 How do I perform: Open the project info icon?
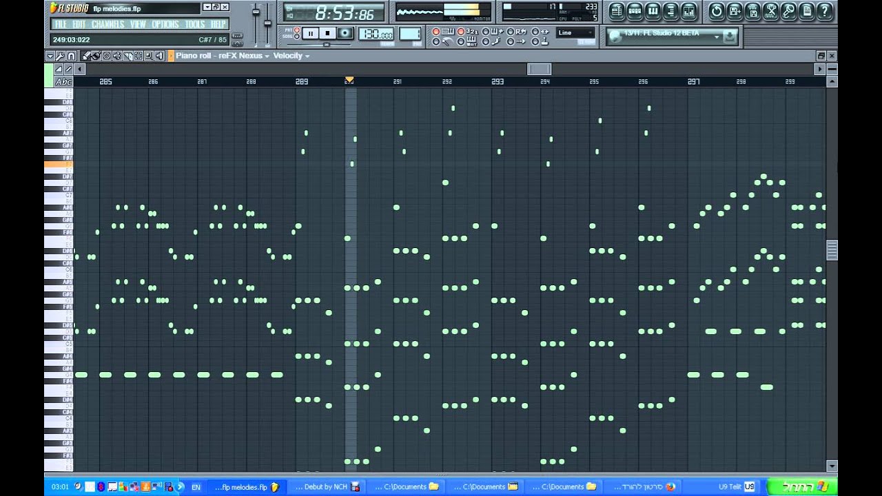807,11
